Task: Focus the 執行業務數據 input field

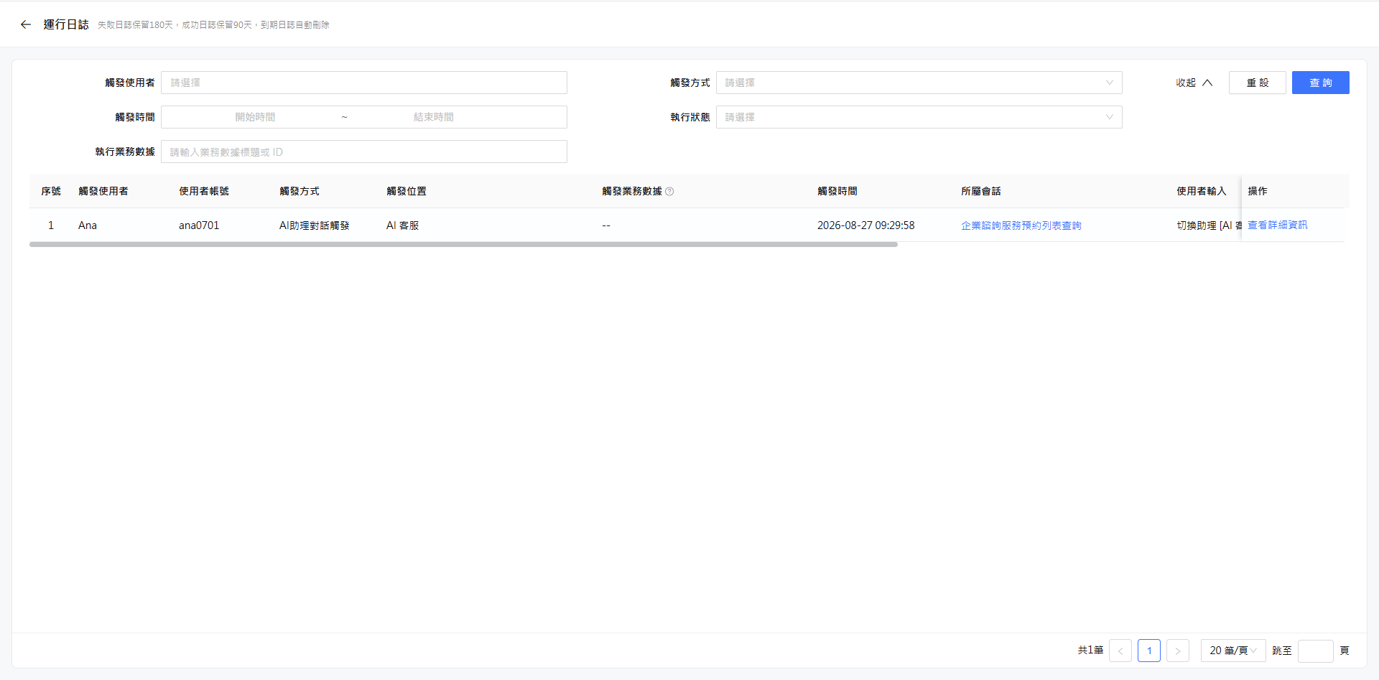Action: [363, 152]
